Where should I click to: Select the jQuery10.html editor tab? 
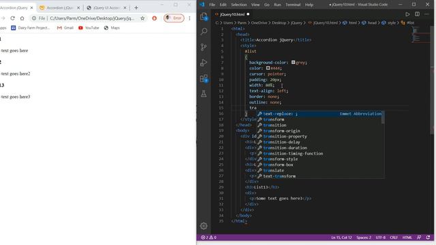point(232,14)
